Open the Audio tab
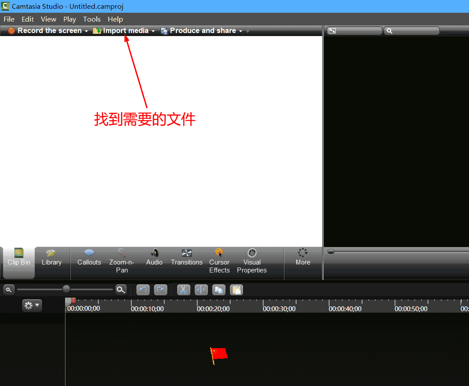This screenshot has width=469, height=386. pyautogui.click(x=154, y=258)
